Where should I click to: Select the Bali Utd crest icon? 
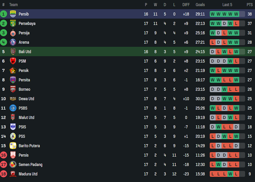(x=13, y=52)
